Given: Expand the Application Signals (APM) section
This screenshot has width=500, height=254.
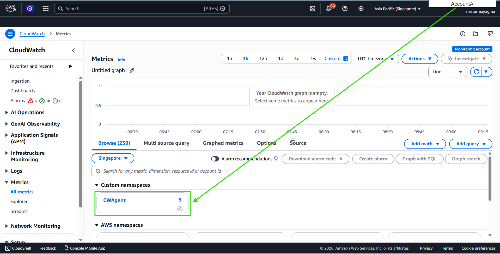Looking at the screenshot, I should point(7,135).
